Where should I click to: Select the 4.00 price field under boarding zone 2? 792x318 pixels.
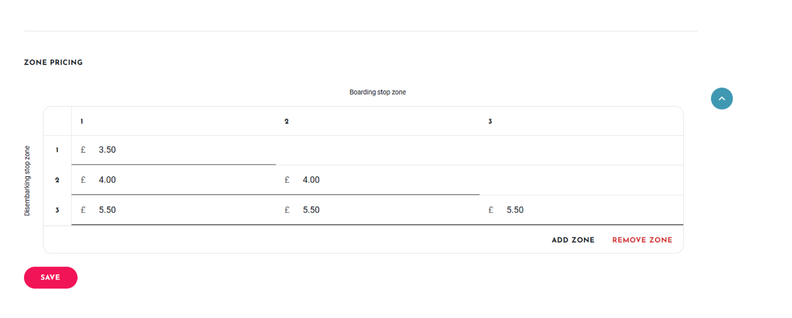pos(377,180)
